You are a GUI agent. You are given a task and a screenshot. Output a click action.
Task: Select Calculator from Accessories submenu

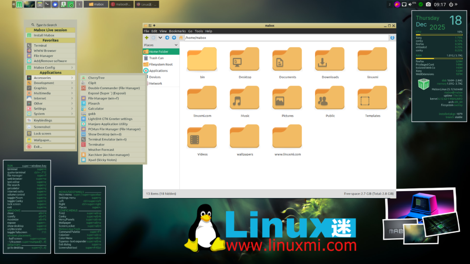click(113, 109)
